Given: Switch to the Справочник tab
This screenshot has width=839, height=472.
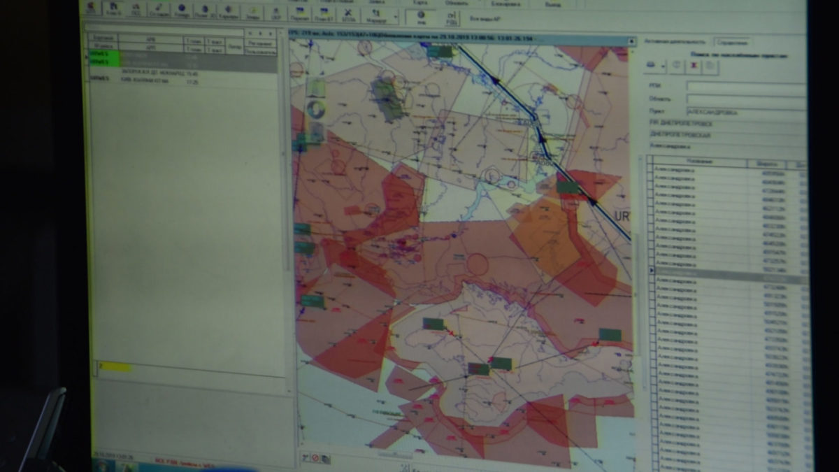Looking at the screenshot, I should click(x=731, y=43).
